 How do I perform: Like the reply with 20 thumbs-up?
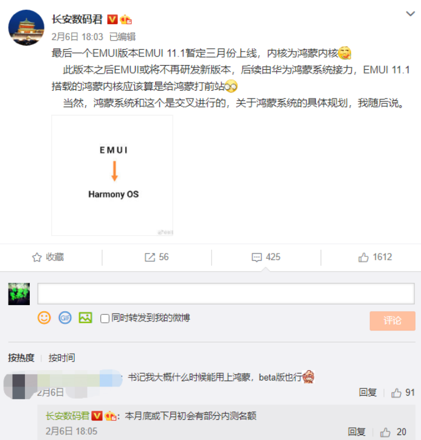pos(385,432)
